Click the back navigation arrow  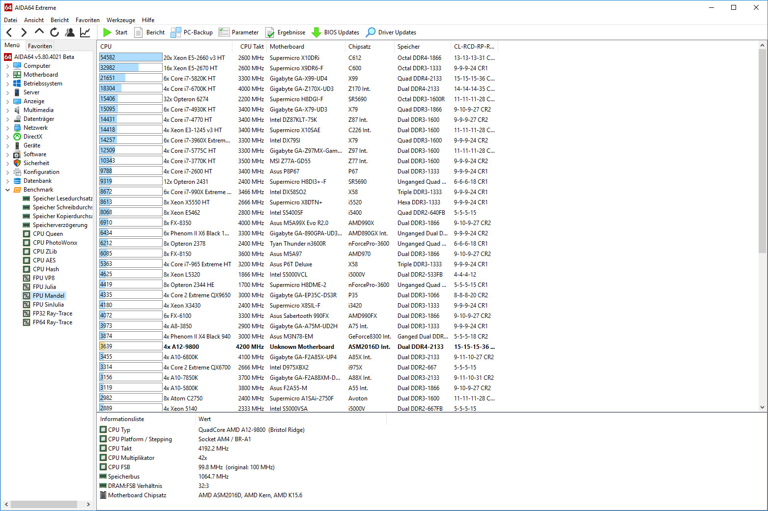point(9,32)
